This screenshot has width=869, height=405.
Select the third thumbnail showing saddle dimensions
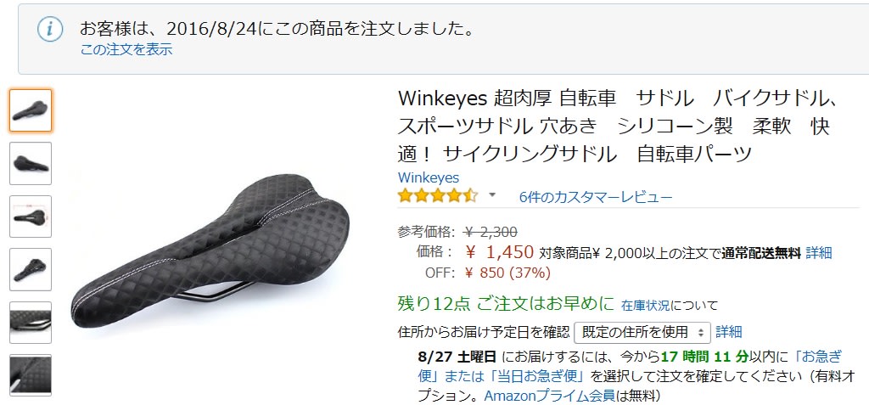point(31,217)
